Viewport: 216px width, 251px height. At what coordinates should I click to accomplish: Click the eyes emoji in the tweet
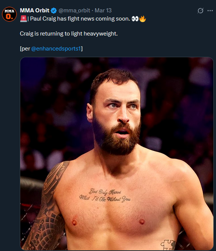(x=135, y=19)
